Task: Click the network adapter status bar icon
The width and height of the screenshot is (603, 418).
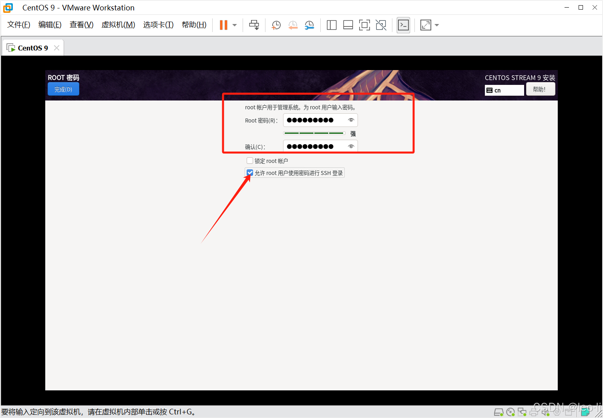Action: pos(522,412)
